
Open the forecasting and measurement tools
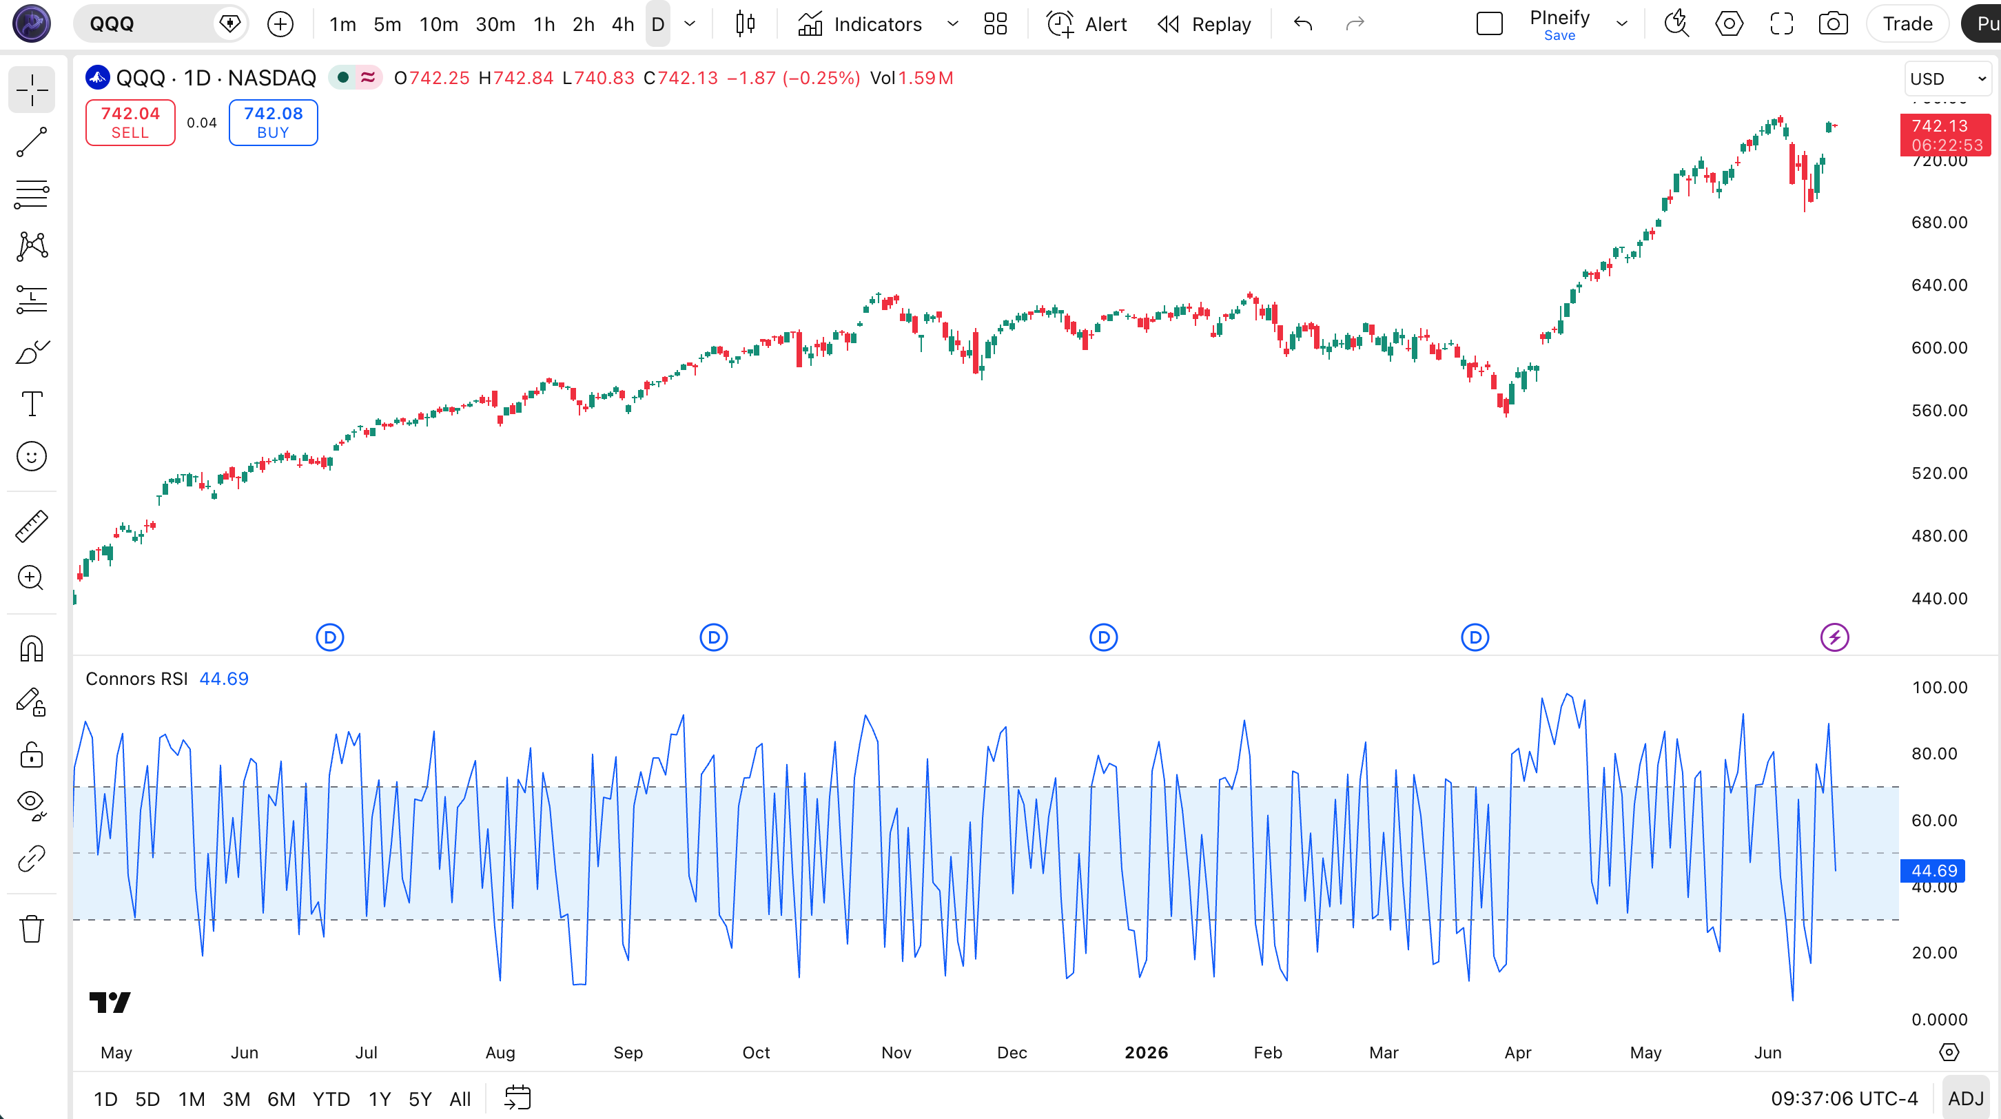tap(32, 299)
